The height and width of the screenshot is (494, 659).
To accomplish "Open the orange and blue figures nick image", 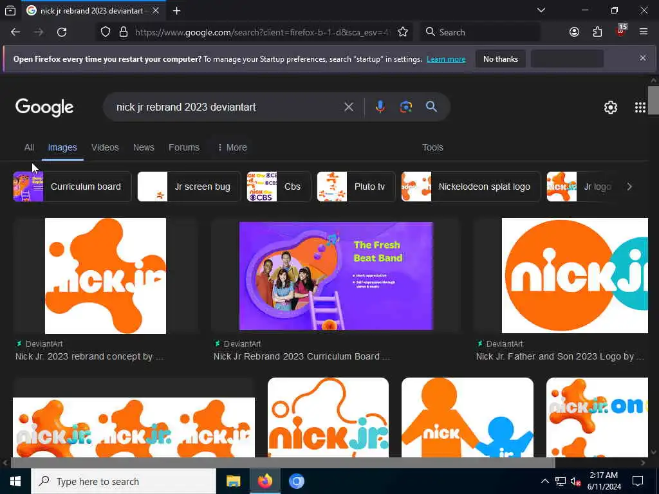I will click(x=467, y=417).
